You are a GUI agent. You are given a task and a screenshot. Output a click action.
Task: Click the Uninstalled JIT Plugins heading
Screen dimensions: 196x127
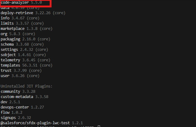click(x=27, y=86)
